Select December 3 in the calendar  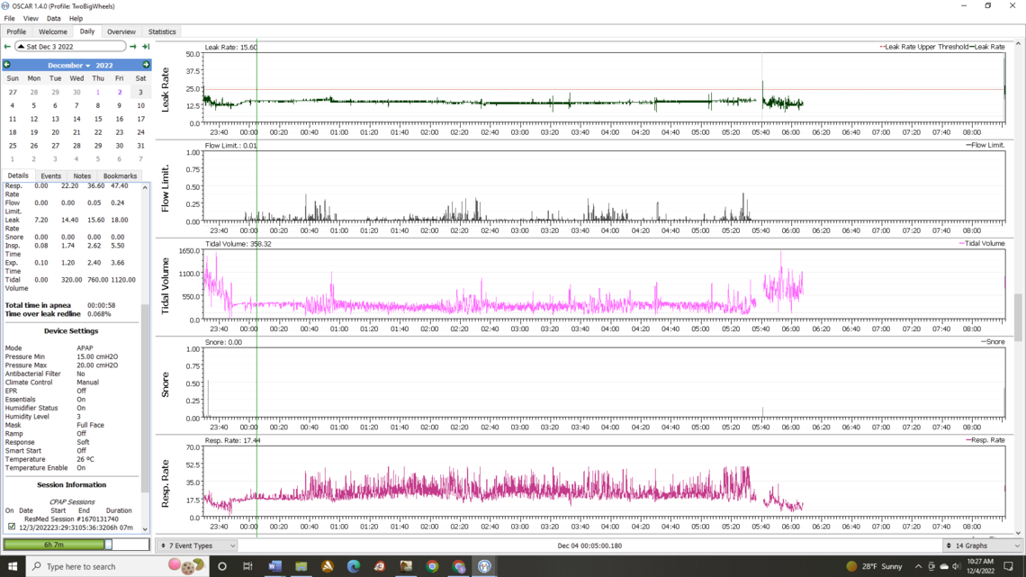pyautogui.click(x=140, y=92)
